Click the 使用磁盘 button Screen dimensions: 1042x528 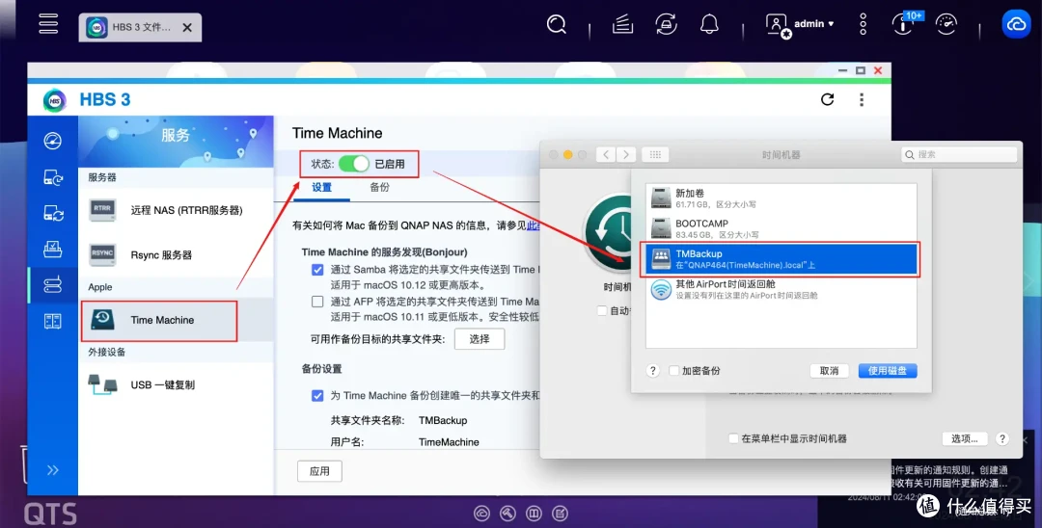tap(888, 371)
